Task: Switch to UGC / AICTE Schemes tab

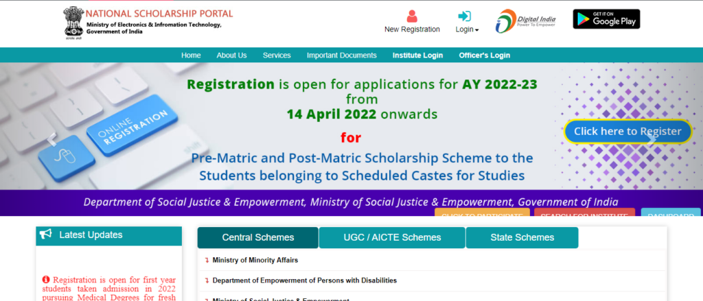Action: coord(392,238)
